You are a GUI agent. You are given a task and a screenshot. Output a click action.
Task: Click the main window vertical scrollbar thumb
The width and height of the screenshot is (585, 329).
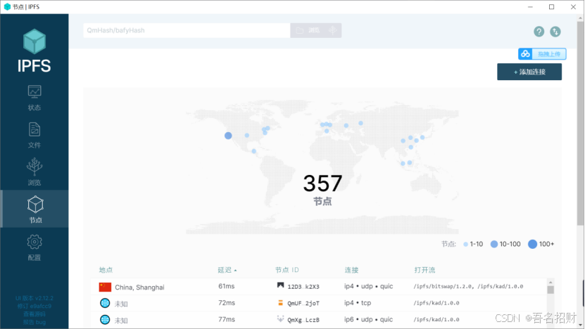click(581, 123)
